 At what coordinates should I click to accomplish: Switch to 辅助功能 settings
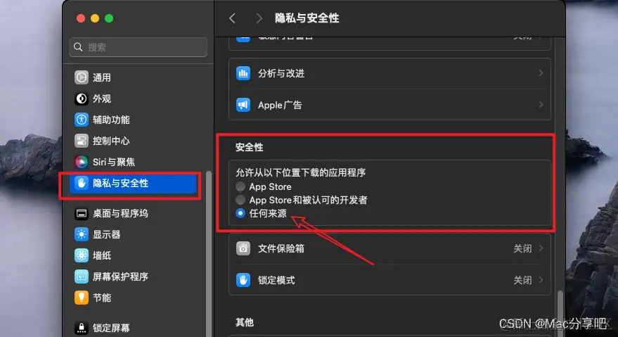coord(134,120)
